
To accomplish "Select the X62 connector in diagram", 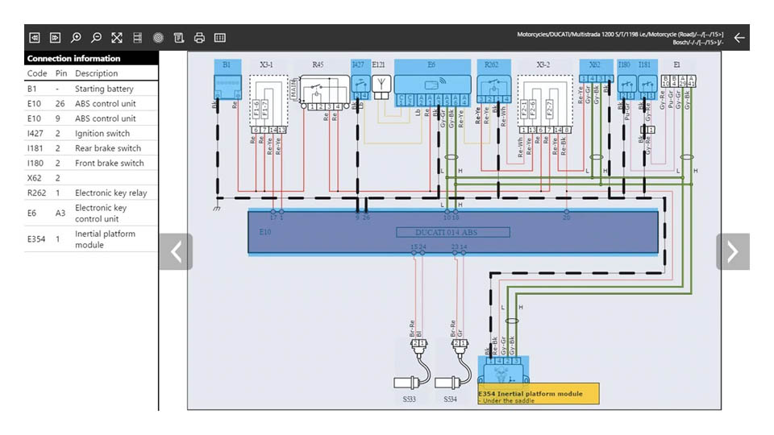I will pos(597,78).
